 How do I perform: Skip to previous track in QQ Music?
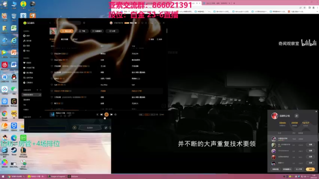[101, 115]
